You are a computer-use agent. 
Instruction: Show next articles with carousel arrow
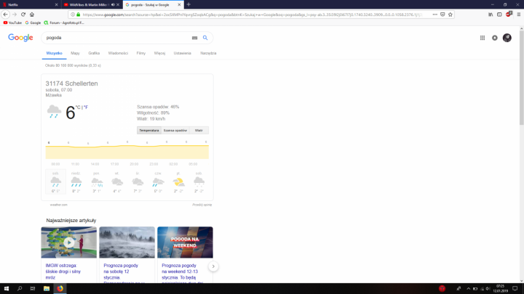[x=213, y=266]
